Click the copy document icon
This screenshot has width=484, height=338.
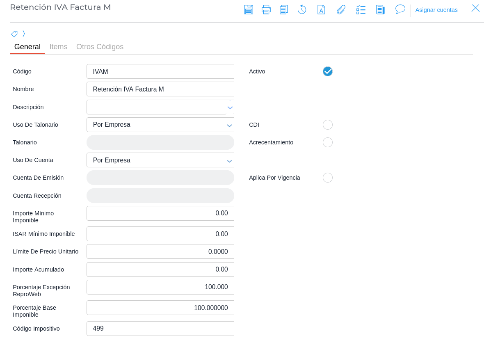(x=284, y=9)
